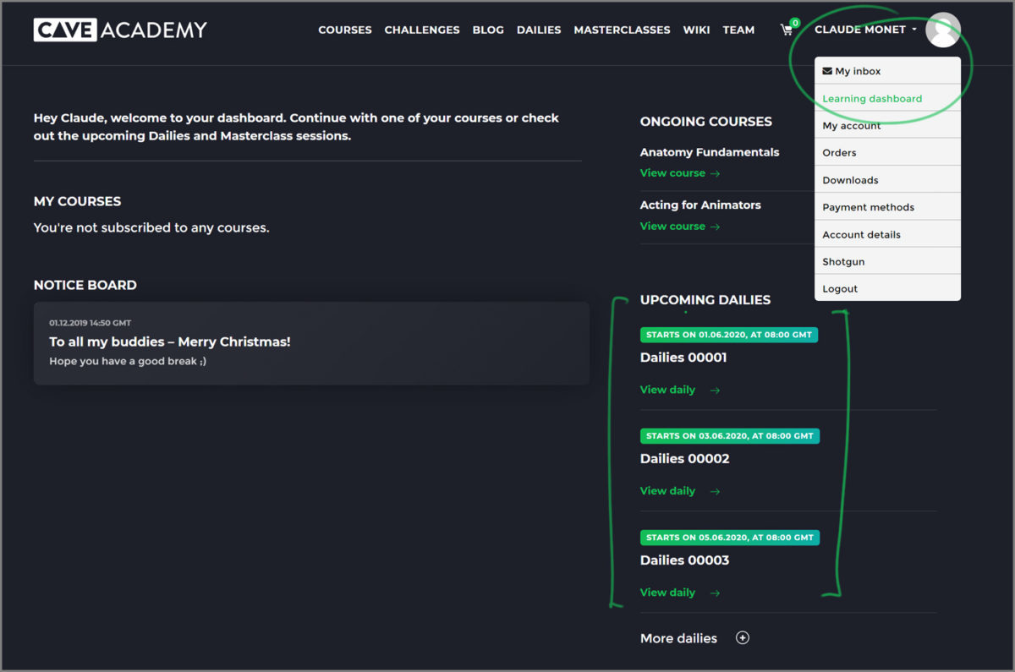The width and height of the screenshot is (1015, 672).
Task: Open the Blog nav link
Action: [x=488, y=30]
